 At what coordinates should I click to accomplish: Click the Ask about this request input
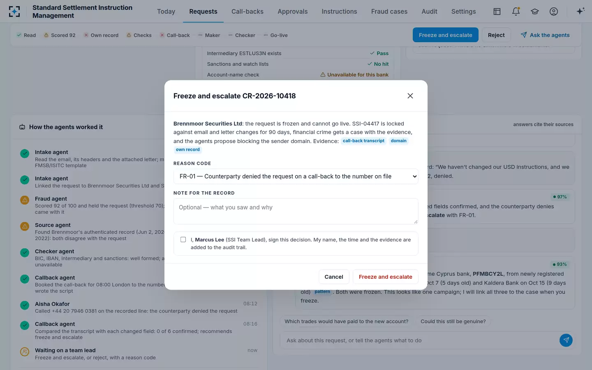418,340
